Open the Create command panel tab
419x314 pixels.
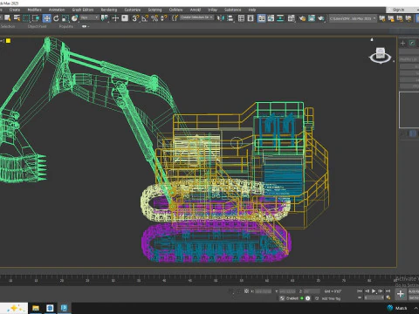click(402, 44)
